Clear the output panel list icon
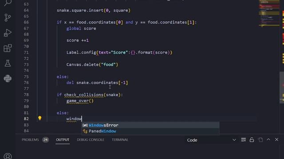This screenshot has width=284, height=159. click(x=244, y=140)
